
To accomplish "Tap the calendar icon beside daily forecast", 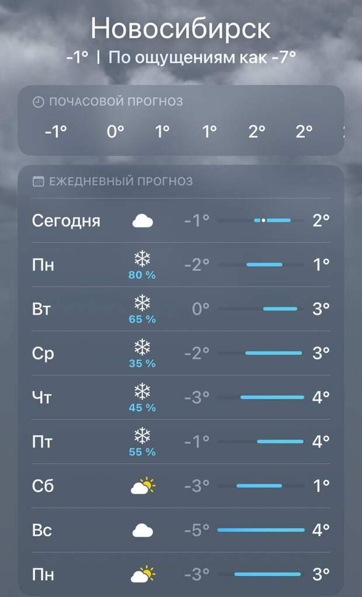I will [38, 181].
